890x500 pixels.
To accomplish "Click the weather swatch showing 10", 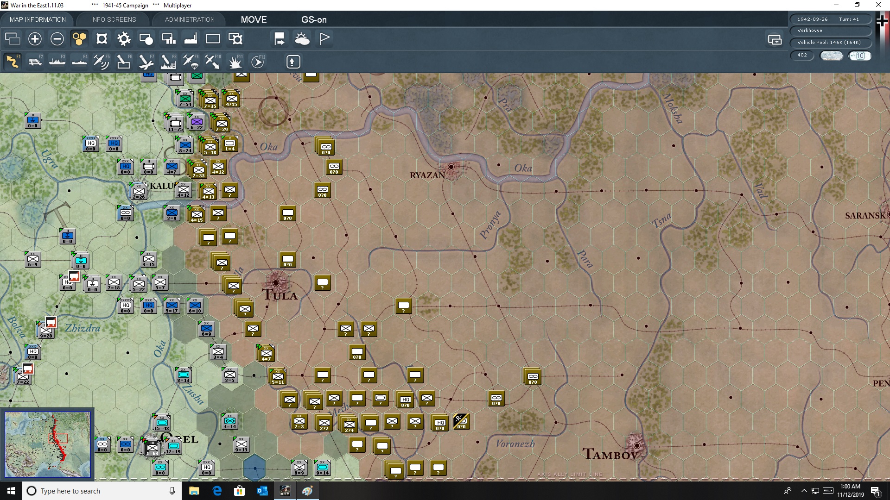I will click(x=860, y=56).
